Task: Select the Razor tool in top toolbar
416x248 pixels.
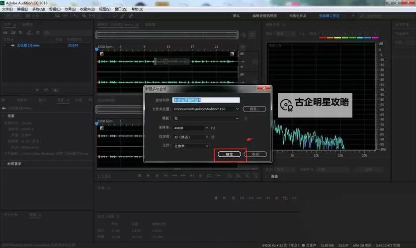Action: tap(84, 16)
